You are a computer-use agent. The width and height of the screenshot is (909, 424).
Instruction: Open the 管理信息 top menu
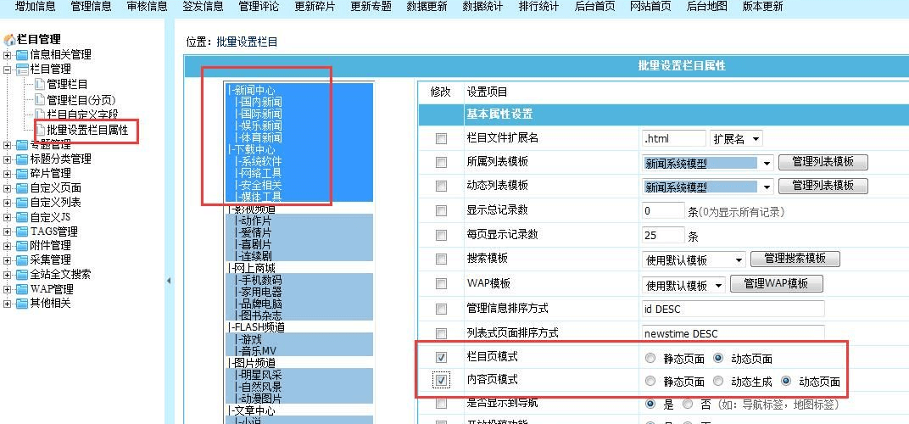coord(91,7)
